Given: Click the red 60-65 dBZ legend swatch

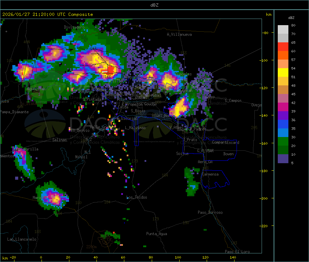Looking at the screenshot, I should pos(283,46).
